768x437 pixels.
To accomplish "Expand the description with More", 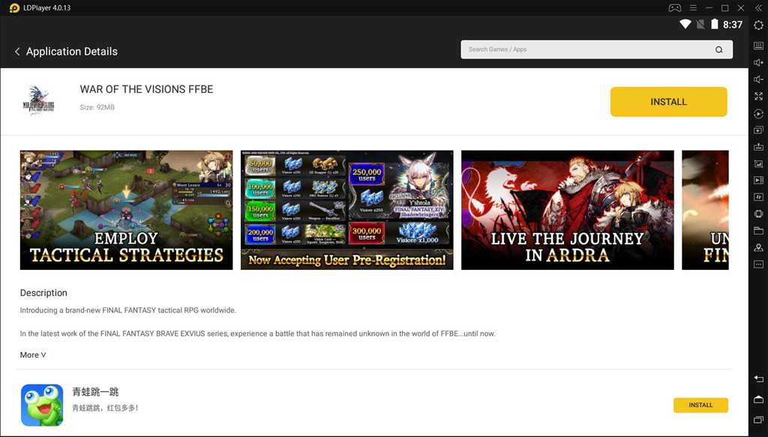I will (x=33, y=355).
